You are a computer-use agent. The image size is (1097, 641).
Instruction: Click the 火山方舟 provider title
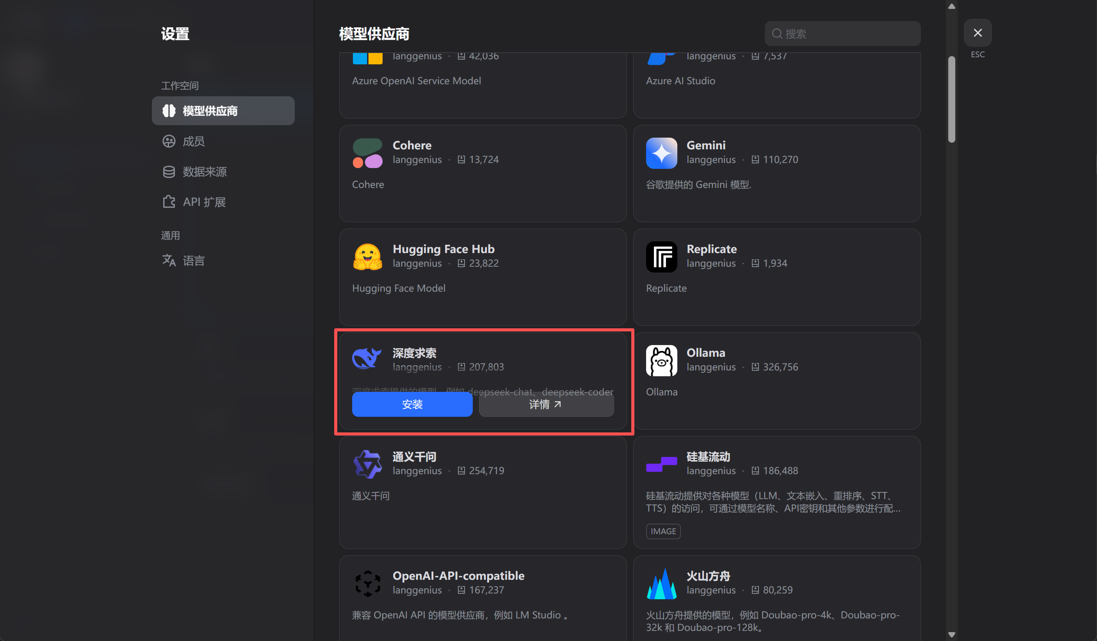(x=708, y=576)
